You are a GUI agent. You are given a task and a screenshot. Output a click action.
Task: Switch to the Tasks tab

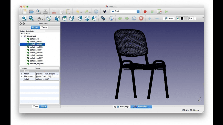[x=44, y=27]
